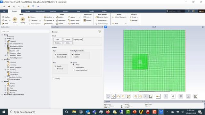
Task: Open the Combine dropdown arrow
Action: 53,17
